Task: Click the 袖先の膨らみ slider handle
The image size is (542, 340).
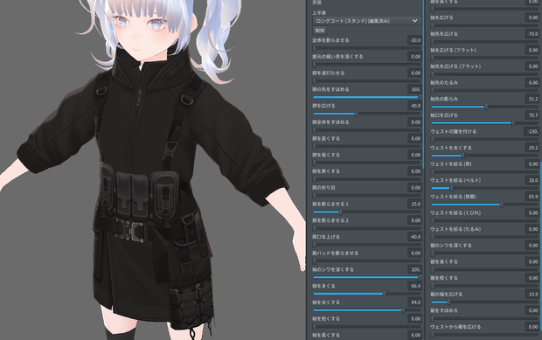Action: (x=486, y=107)
